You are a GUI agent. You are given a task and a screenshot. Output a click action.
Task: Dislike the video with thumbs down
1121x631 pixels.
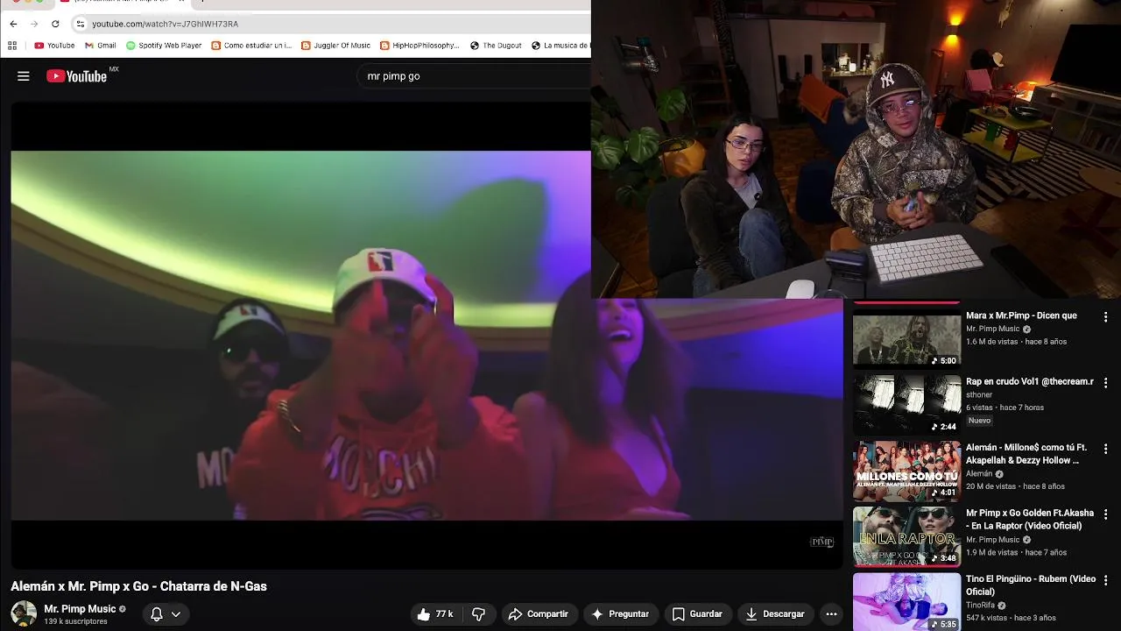pyautogui.click(x=478, y=614)
